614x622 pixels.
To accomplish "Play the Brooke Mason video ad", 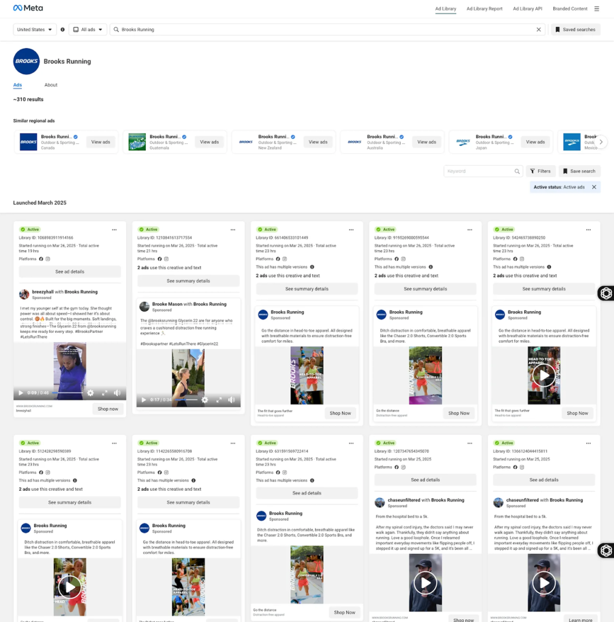I will point(143,400).
